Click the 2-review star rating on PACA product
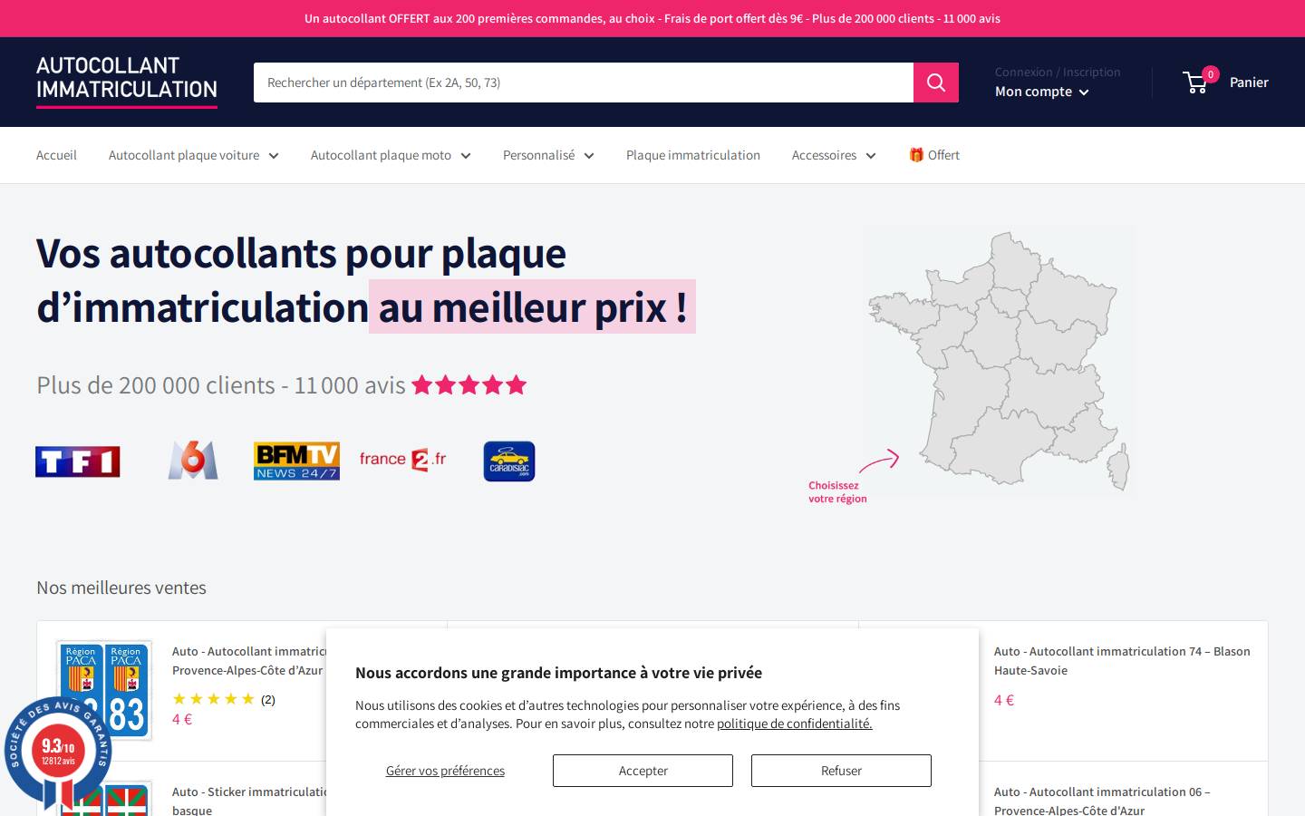The width and height of the screenshot is (1305, 816). click(x=224, y=699)
